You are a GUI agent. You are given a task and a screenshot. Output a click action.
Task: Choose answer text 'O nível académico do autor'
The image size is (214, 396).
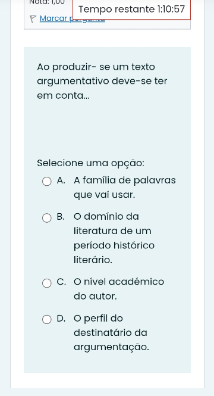119,289
